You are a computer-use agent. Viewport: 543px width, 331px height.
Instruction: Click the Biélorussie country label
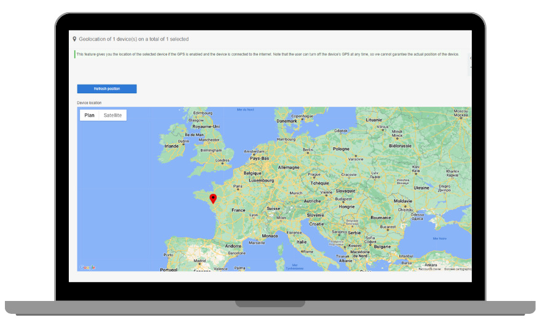[400, 146]
